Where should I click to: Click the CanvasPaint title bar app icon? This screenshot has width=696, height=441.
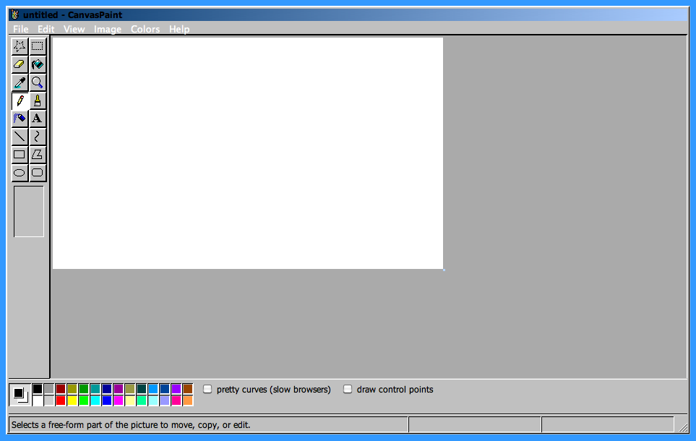(x=15, y=14)
